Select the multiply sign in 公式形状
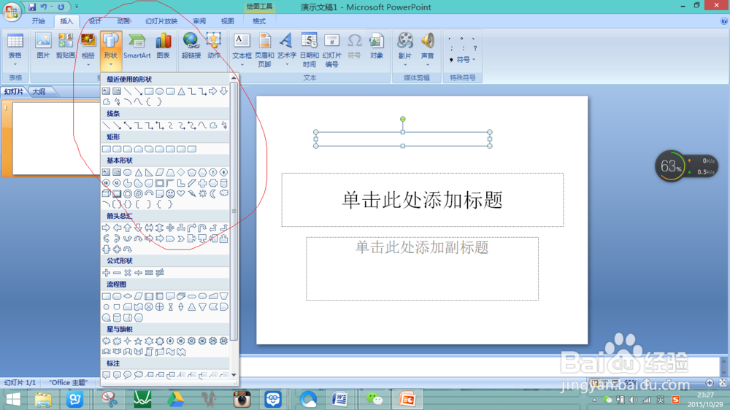730x410 pixels. pos(128,273)
